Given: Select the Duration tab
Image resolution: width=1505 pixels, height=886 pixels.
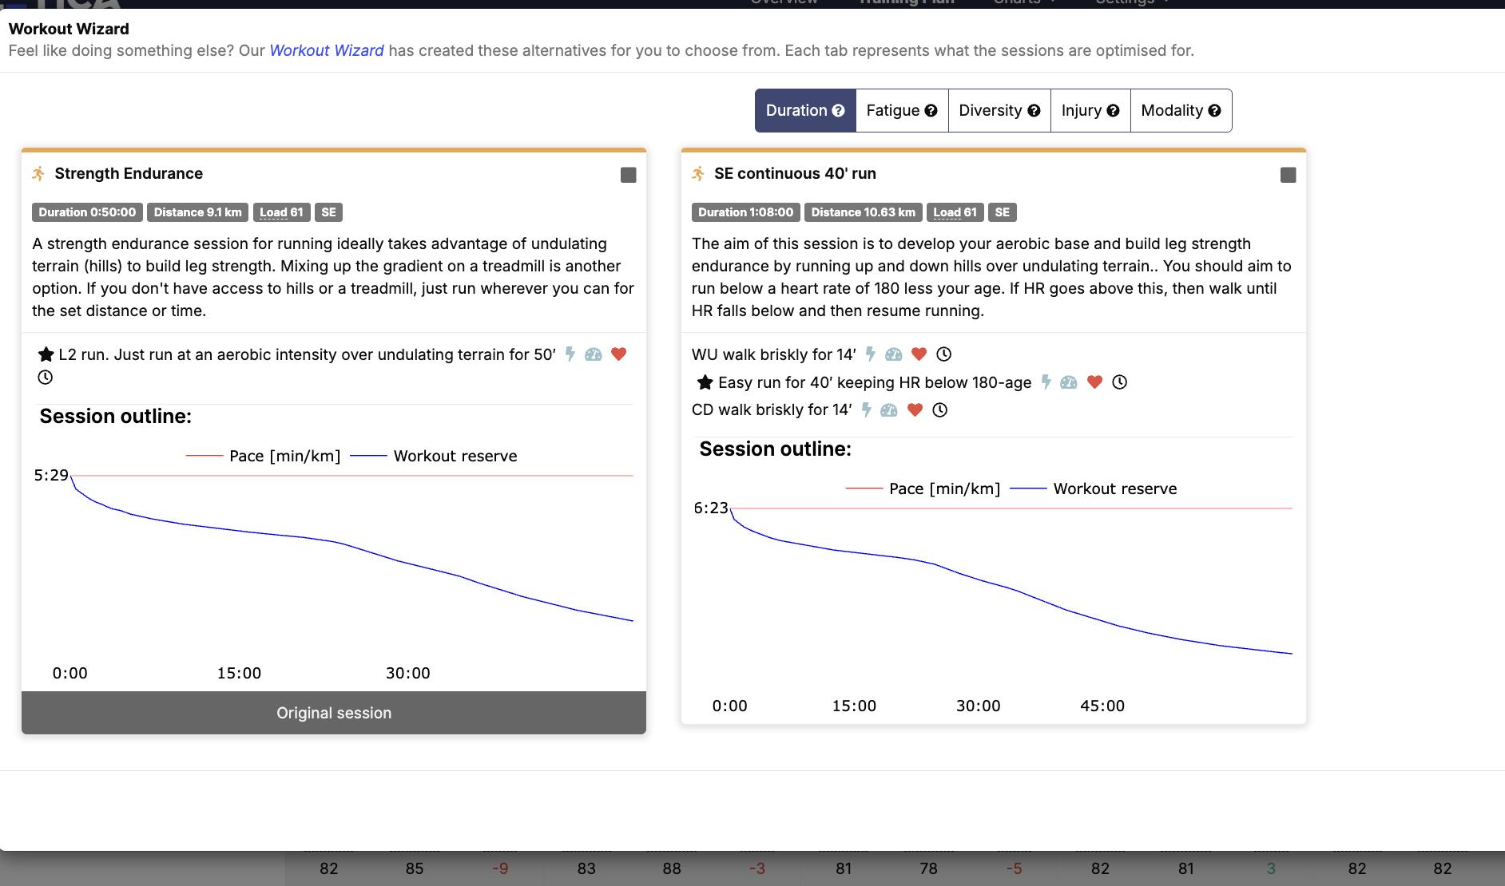Looking at the screenshot, I should (x=805, y=110).
